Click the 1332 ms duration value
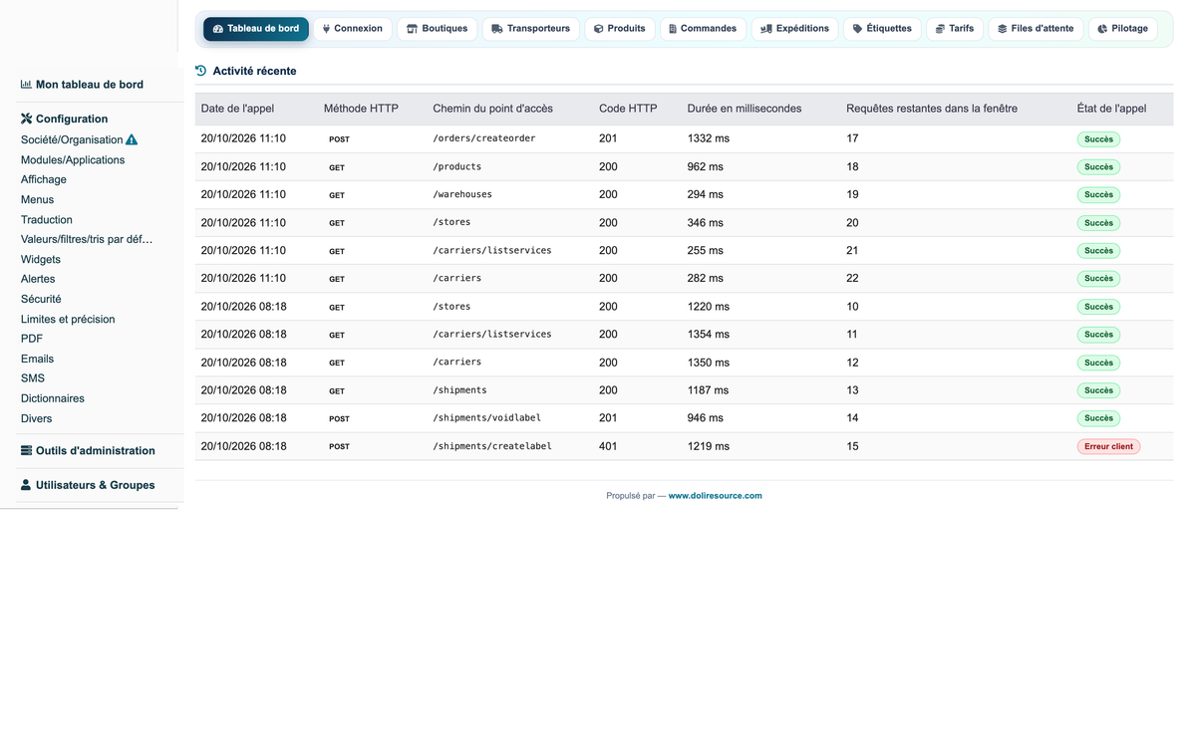The height and width of the screenshot is (740, 1196). [709, 138]
